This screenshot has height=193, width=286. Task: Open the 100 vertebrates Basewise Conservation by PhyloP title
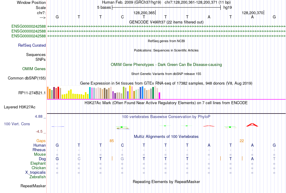point(166,117)
